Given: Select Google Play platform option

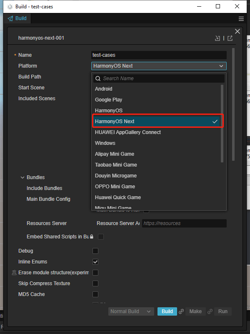Looking at the screenshot, I should (x=157, y=100).
